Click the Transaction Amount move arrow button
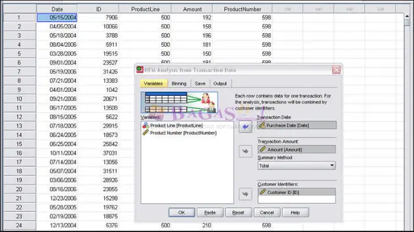The height and width of the screenshot is (232, 414). [246, 151]
